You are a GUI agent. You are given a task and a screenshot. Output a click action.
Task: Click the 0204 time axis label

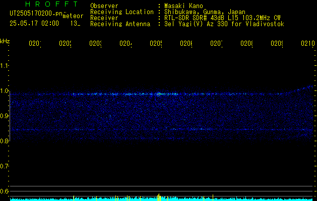coord(125,43)
